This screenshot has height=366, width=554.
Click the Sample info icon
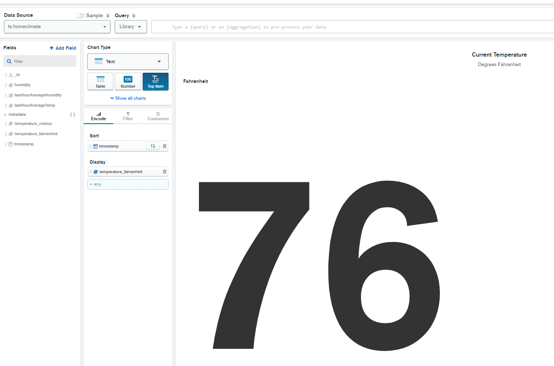pos(108,16)
